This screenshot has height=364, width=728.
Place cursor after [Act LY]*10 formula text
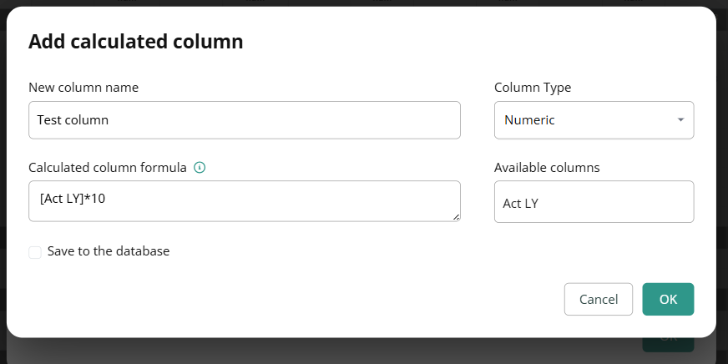coord(106,199)
